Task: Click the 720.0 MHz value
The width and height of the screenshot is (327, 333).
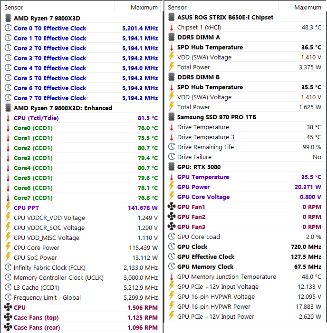Action: (306, 247)
